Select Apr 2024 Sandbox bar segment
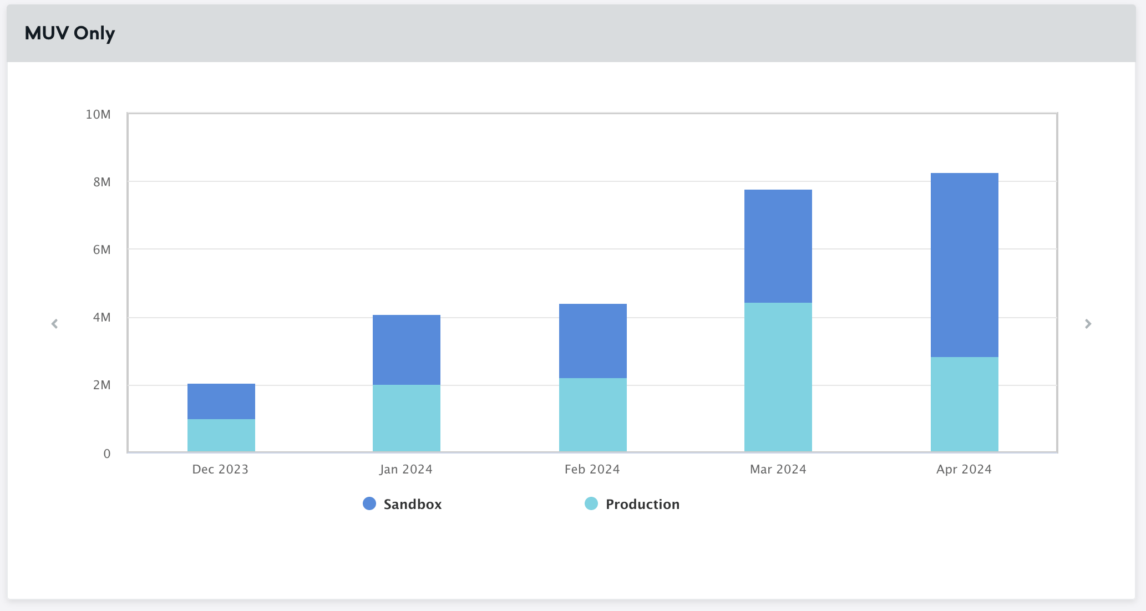The width and height of the screenshot is (1146, 611). pyautogui.click(x=965, y=265)
